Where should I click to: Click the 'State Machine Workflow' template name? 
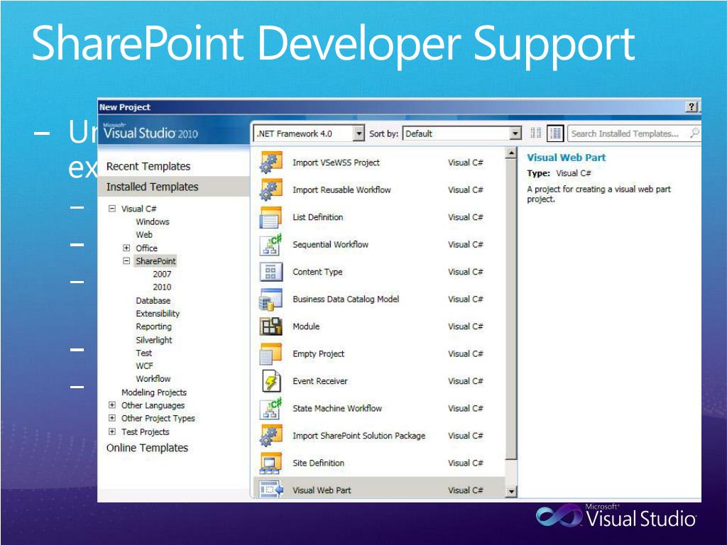[x=337, y=409]
